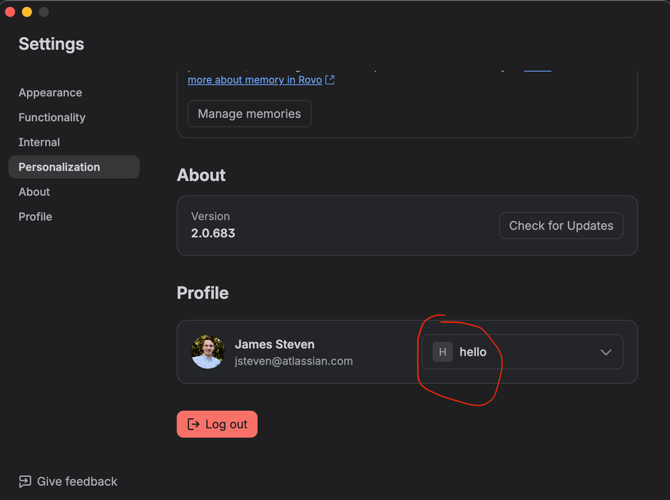Close the Settings window with red button

point(10,12)
